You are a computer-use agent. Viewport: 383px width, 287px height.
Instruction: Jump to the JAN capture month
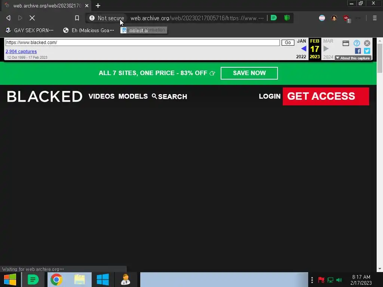pos(301,41)
